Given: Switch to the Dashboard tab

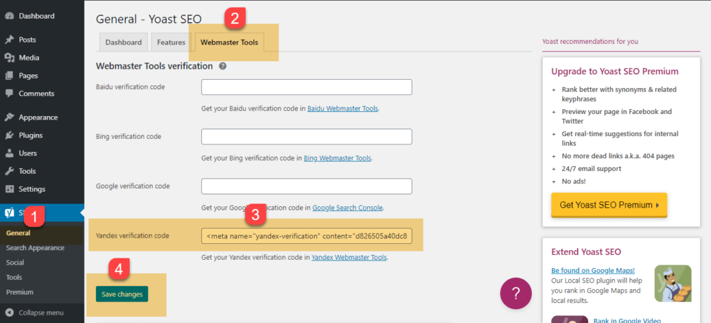Looking at the screenshot, I should click(x=124, y=42).
